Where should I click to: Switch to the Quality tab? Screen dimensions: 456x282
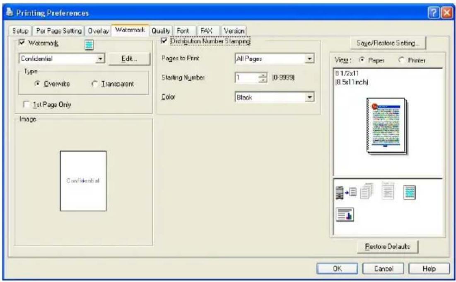[160, 31]
